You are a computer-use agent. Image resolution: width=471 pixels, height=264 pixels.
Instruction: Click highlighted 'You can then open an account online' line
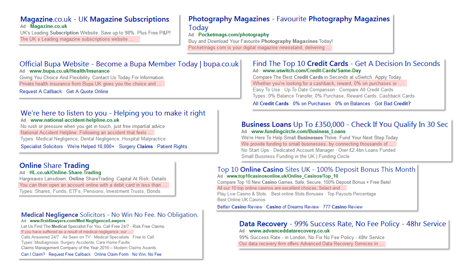click(x=93, y=185)
